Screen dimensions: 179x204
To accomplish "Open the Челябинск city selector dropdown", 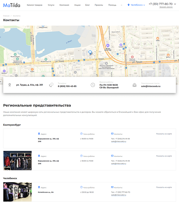I will pyautogui.click(x=136, y=5).
